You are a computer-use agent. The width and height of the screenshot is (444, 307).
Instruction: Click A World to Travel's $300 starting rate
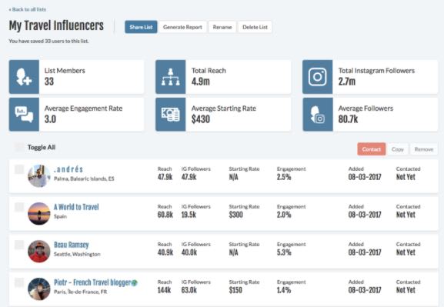[x=236, y=215]
